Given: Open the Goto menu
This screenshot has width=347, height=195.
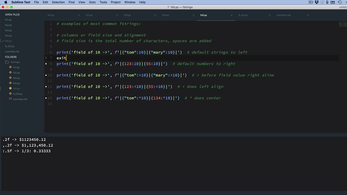Looking at the screenshot, I should 92,2.
